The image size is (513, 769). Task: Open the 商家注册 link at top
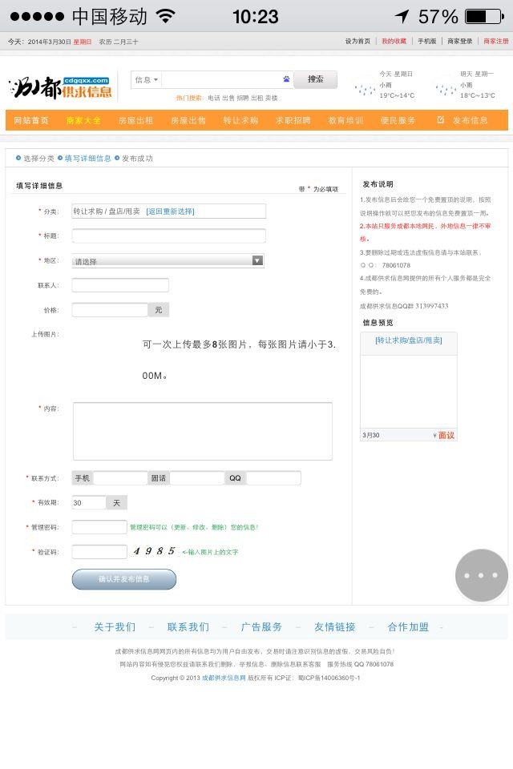click(x=495, y=41)
